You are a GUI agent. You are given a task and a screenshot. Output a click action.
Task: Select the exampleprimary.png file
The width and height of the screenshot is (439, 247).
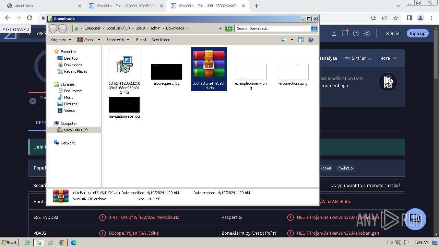point(251,77)
